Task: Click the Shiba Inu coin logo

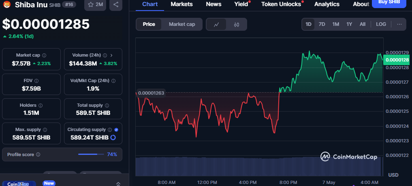Action: pyautogui.click(x=6, y=4)
